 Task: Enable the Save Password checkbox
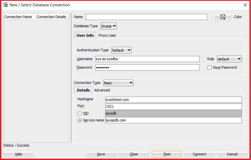[x=209, y=68]
